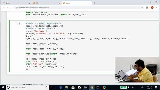Image resolution: width=160 pixels, height=90 pixels.
Task: Click the model.fit(X_train, y_train) line
Action: click(41, 44)
